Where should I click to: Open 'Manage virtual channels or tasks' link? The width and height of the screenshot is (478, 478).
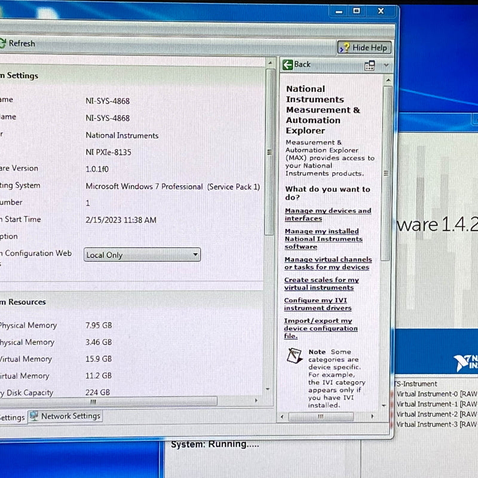pos(328,263)
